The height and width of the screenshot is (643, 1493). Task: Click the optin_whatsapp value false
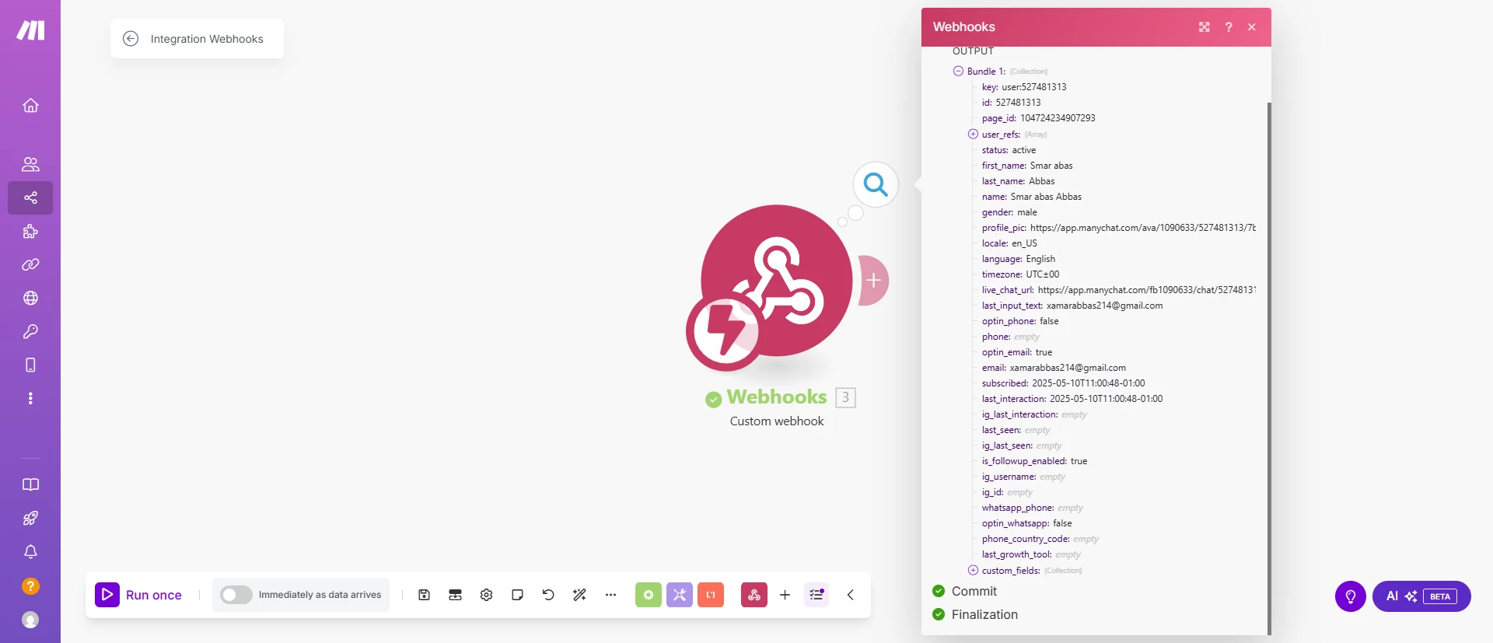pyautogui.click(x=1062, y=523)
